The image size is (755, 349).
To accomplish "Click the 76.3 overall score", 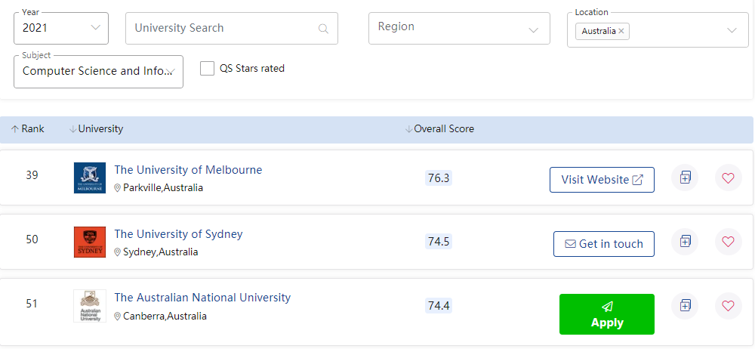I will [439, 178].
